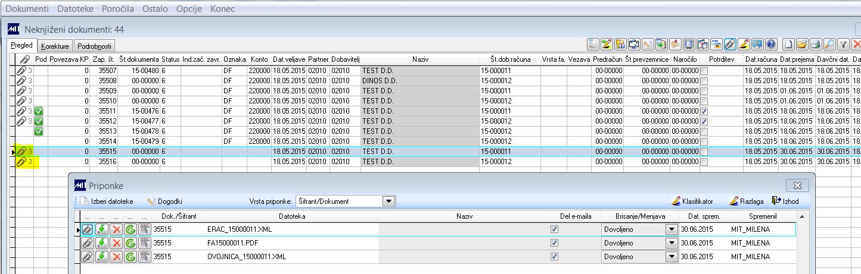Image resolution: width=861 pixels, height=274 pixels.
Task: Click the open folder icon in the toolbar
Action: [802, 44]
